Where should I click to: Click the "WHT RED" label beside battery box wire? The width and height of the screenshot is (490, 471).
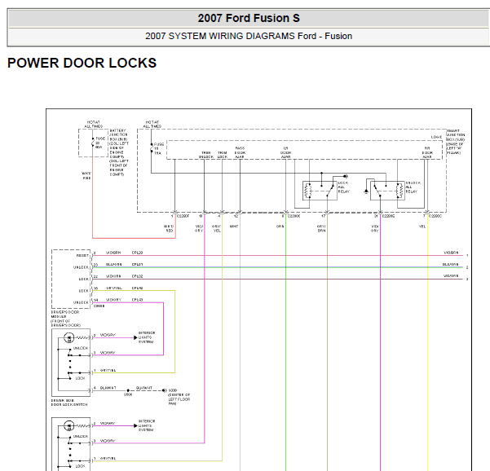point(86,175)
